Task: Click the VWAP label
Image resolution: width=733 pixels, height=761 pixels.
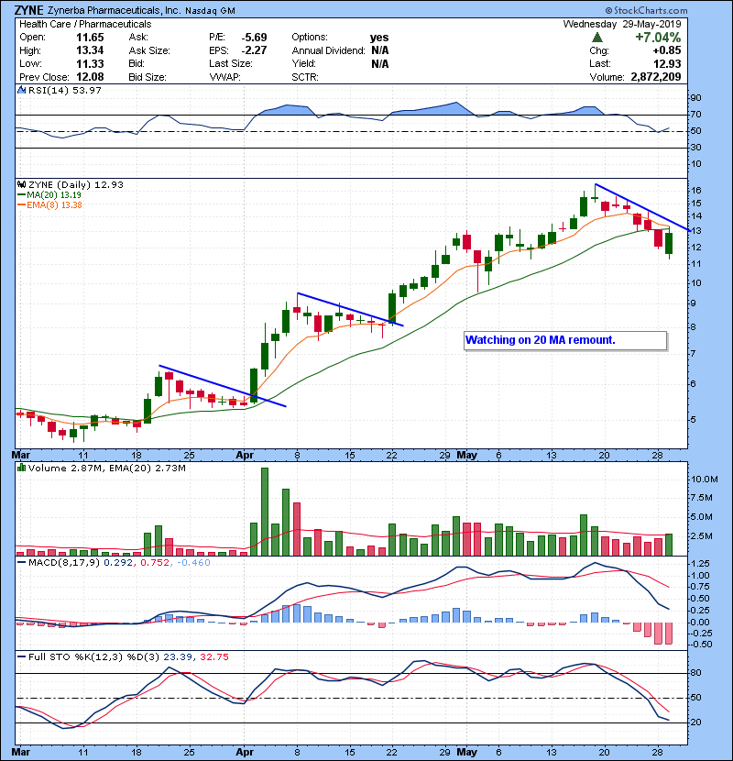Action: pos(224,77)
